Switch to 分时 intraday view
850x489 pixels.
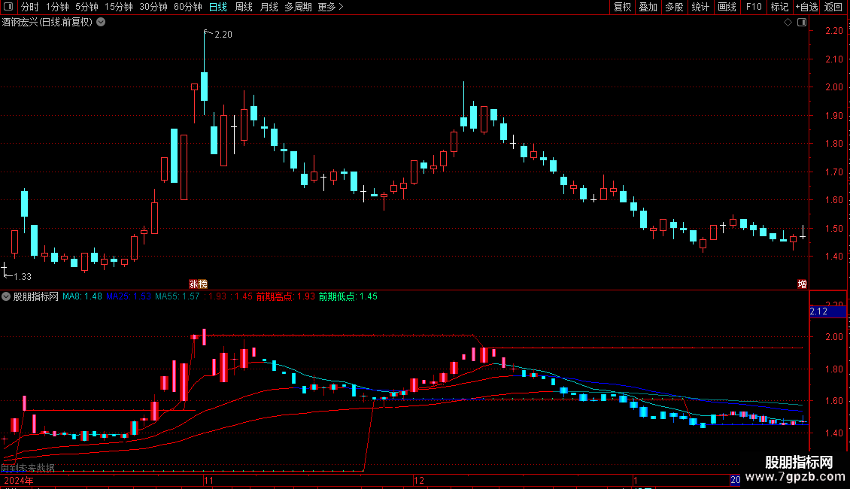point(30,7)
